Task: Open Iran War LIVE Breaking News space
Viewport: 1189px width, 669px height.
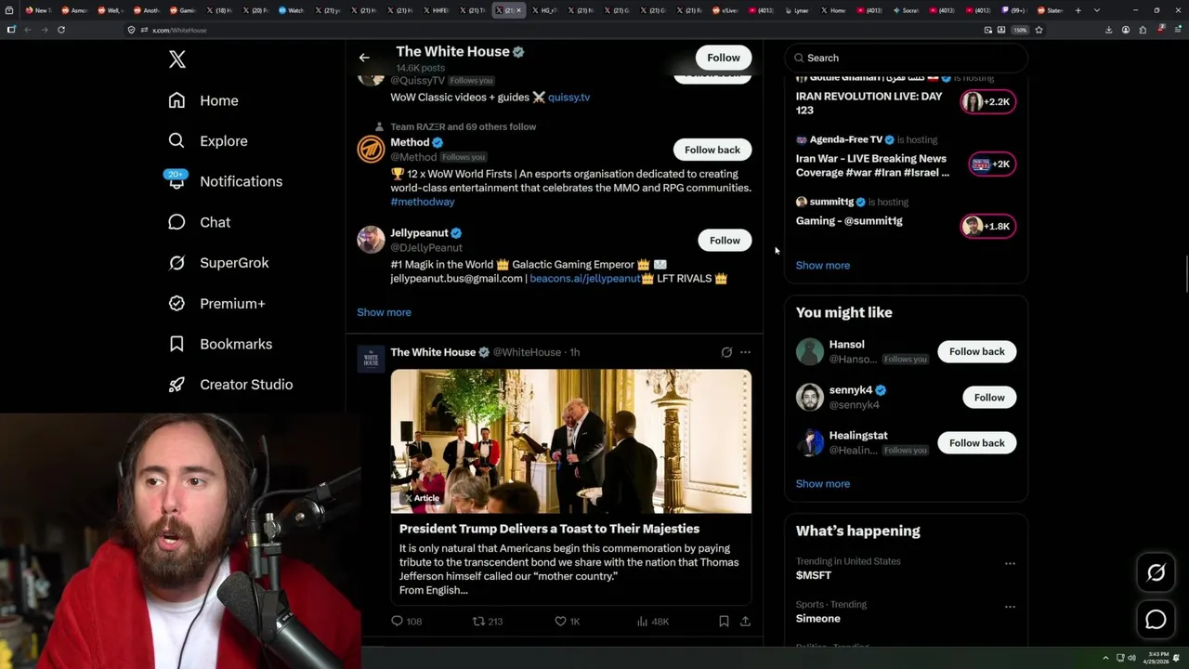Action: point(872,165)
